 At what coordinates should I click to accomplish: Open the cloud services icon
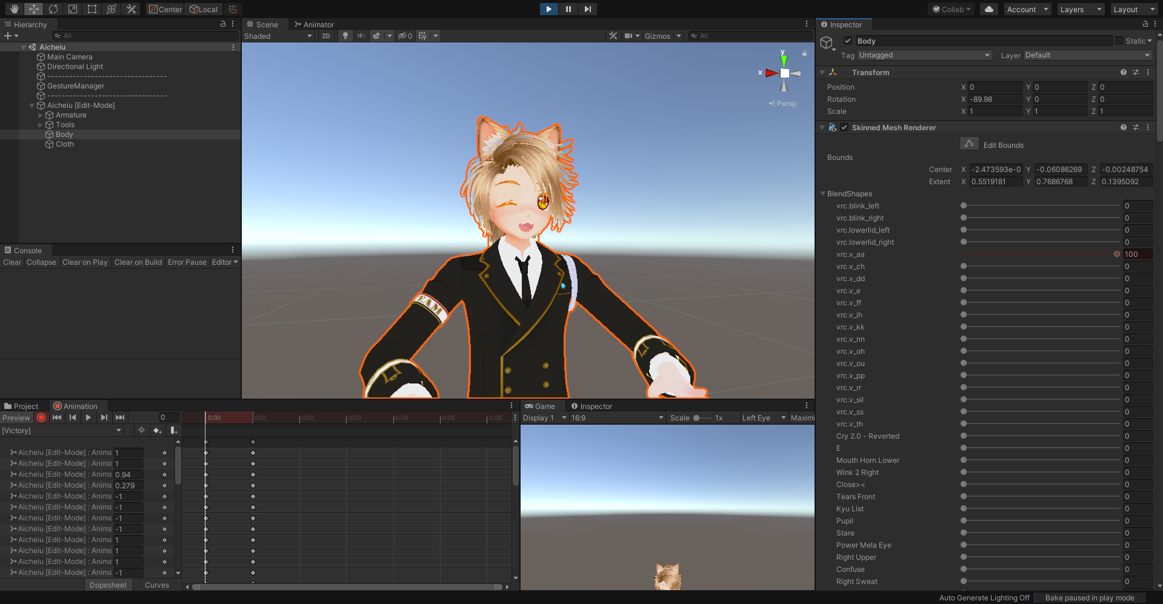(989, 9)
